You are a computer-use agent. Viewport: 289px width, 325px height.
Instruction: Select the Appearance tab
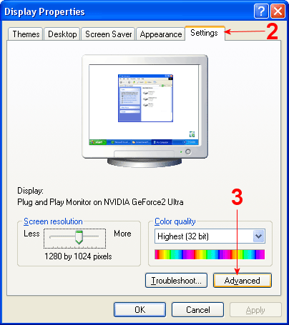pyautogui.click(x=161, y=34)
